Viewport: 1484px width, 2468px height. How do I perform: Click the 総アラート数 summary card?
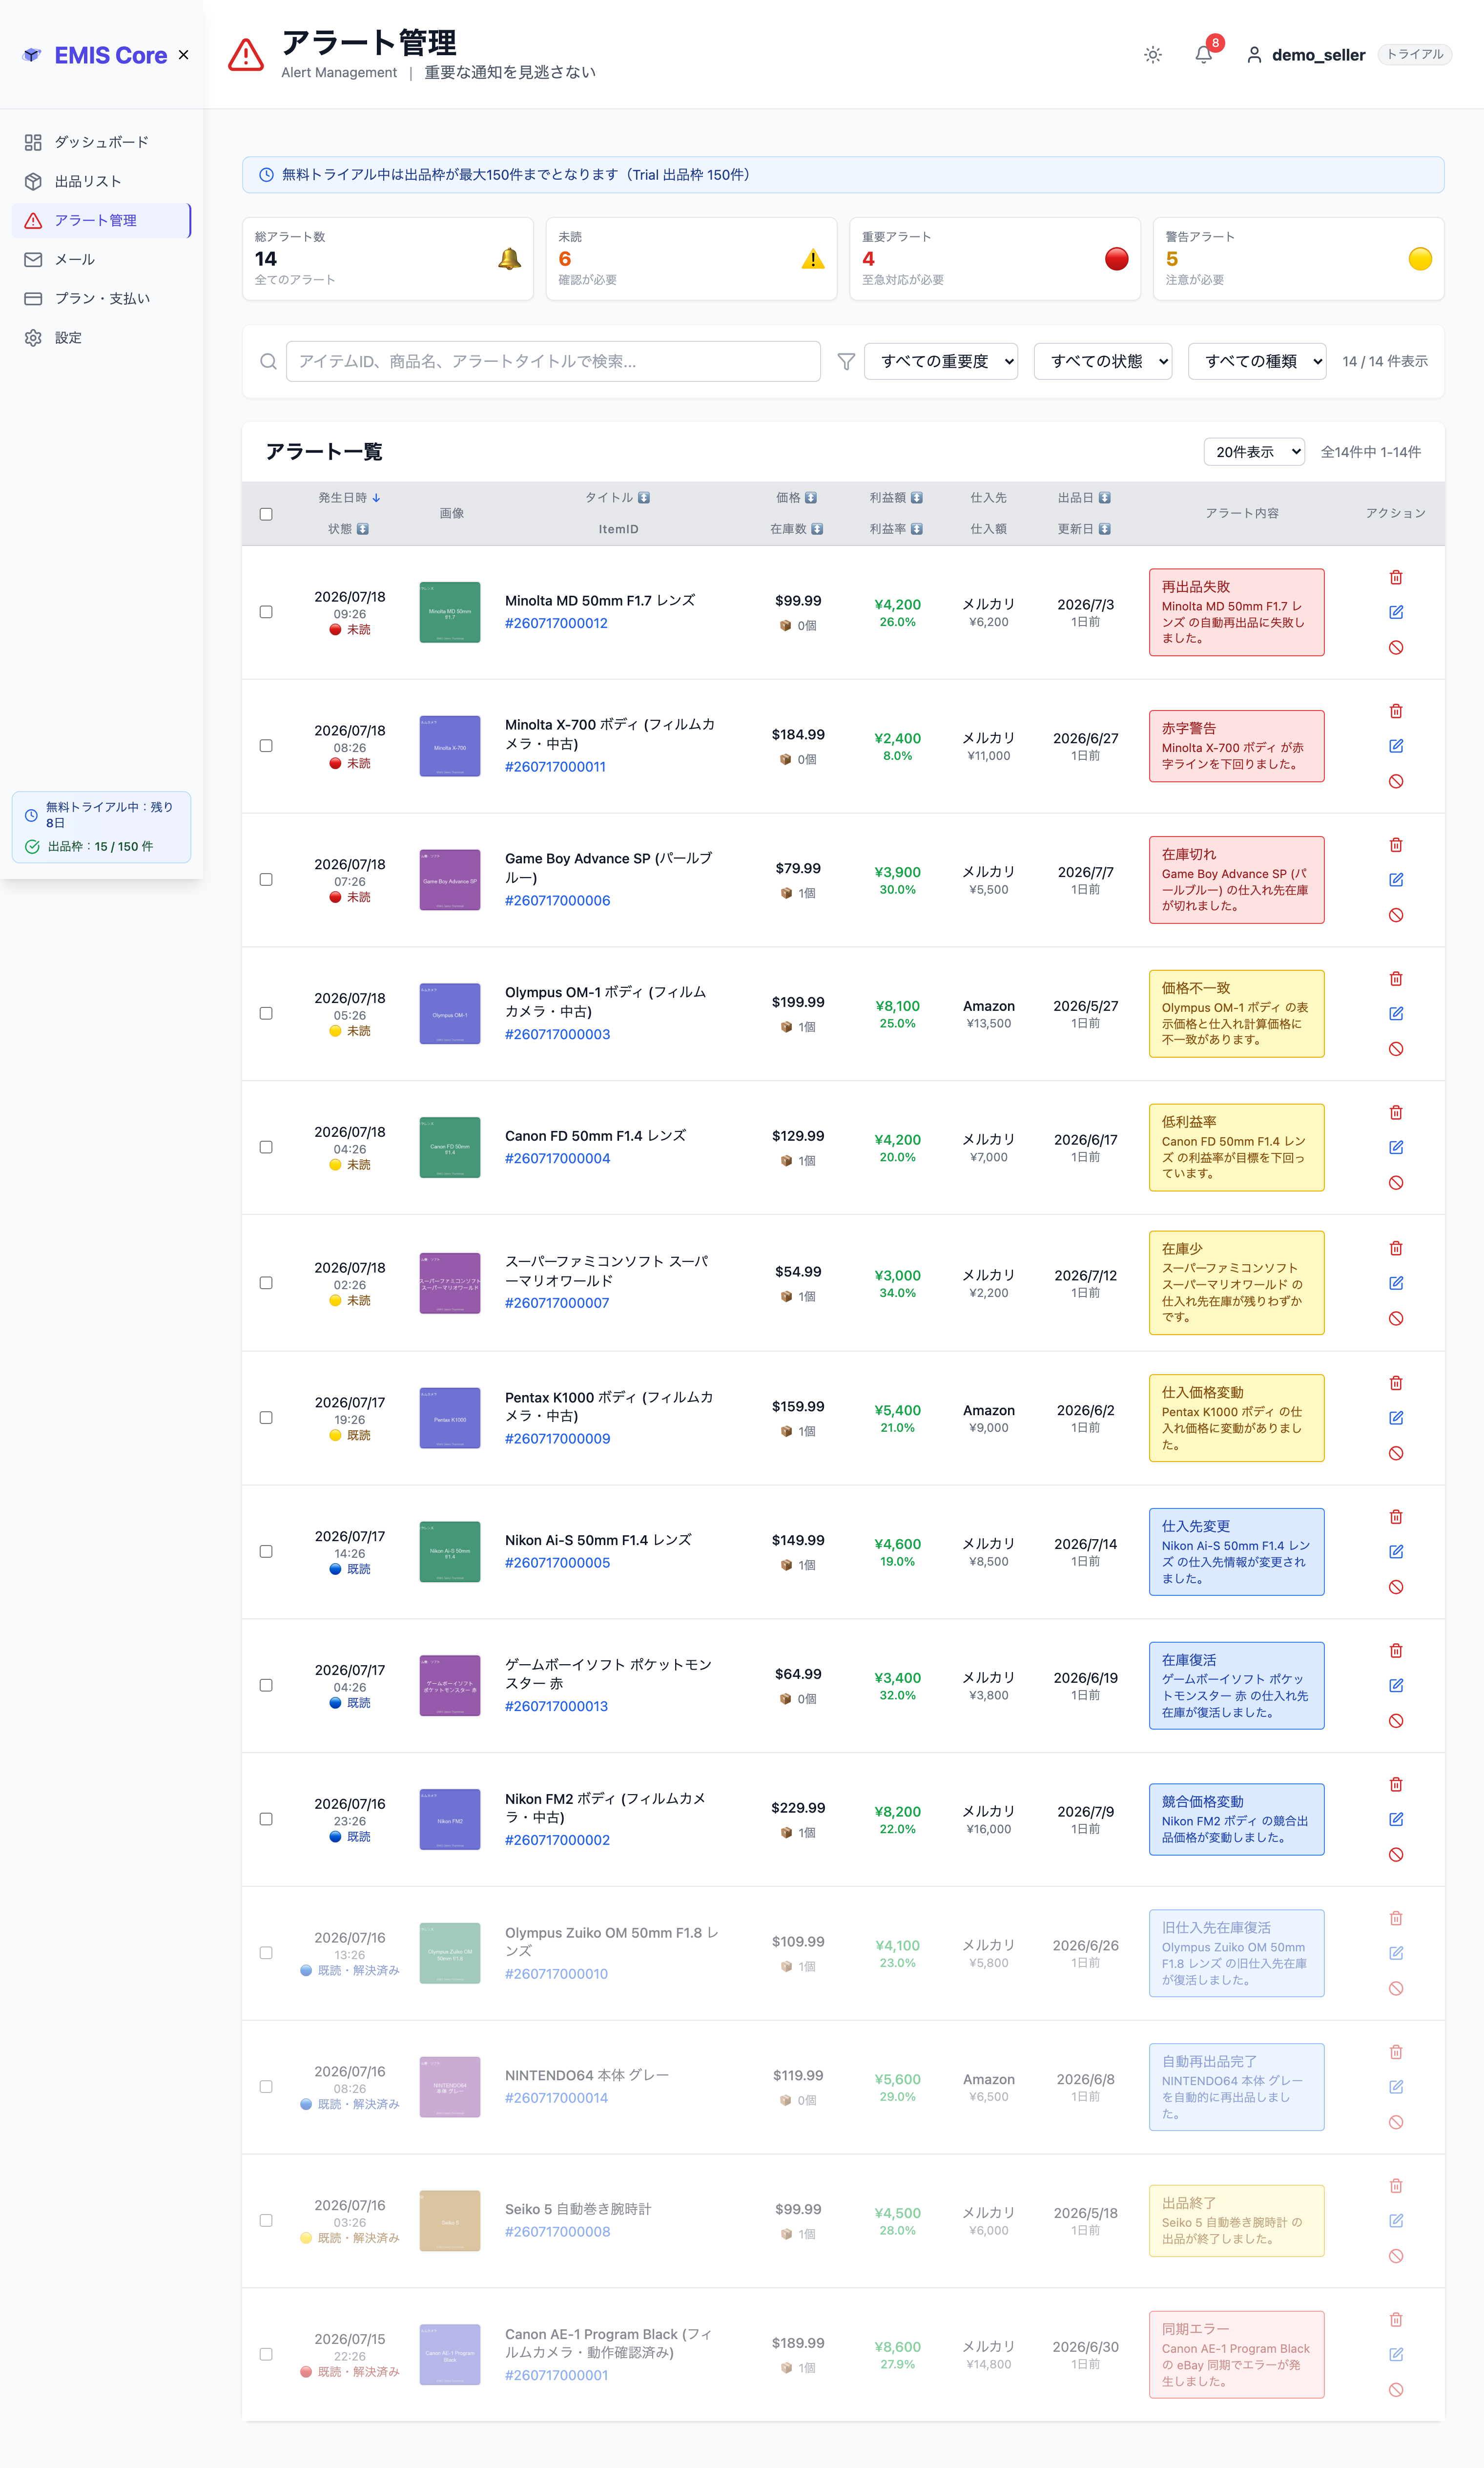tap(388, 259)
